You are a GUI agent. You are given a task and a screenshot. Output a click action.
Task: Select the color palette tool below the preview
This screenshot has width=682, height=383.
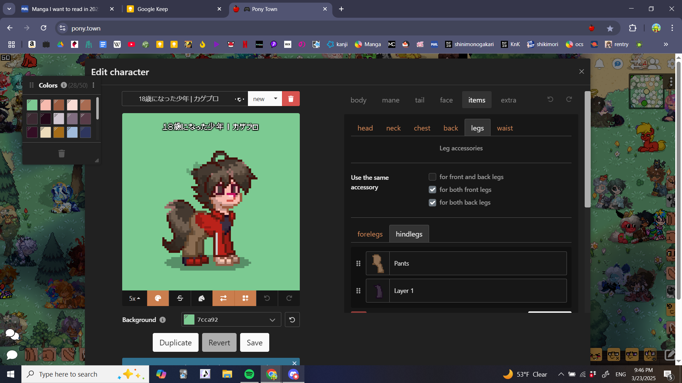coord(158,298)
